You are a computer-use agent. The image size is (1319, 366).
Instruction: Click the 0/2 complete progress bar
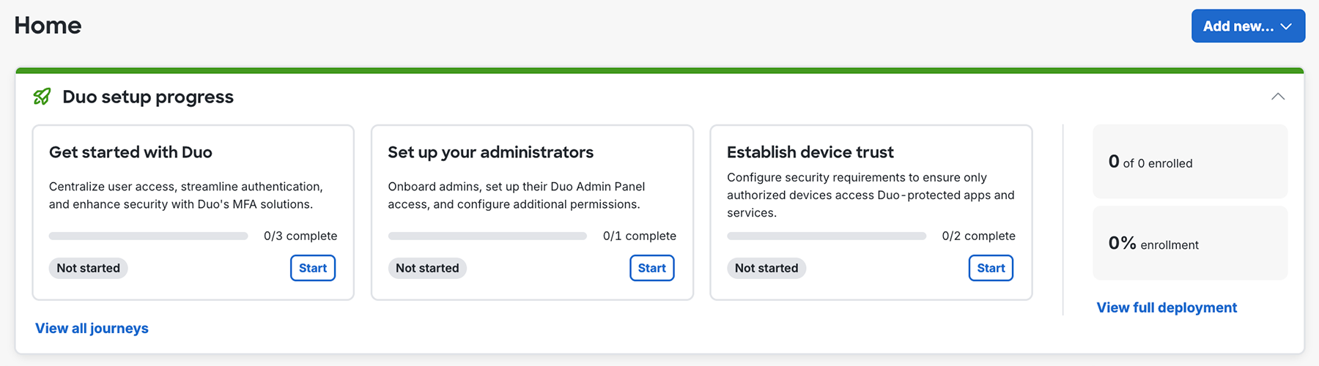[827, 236]
